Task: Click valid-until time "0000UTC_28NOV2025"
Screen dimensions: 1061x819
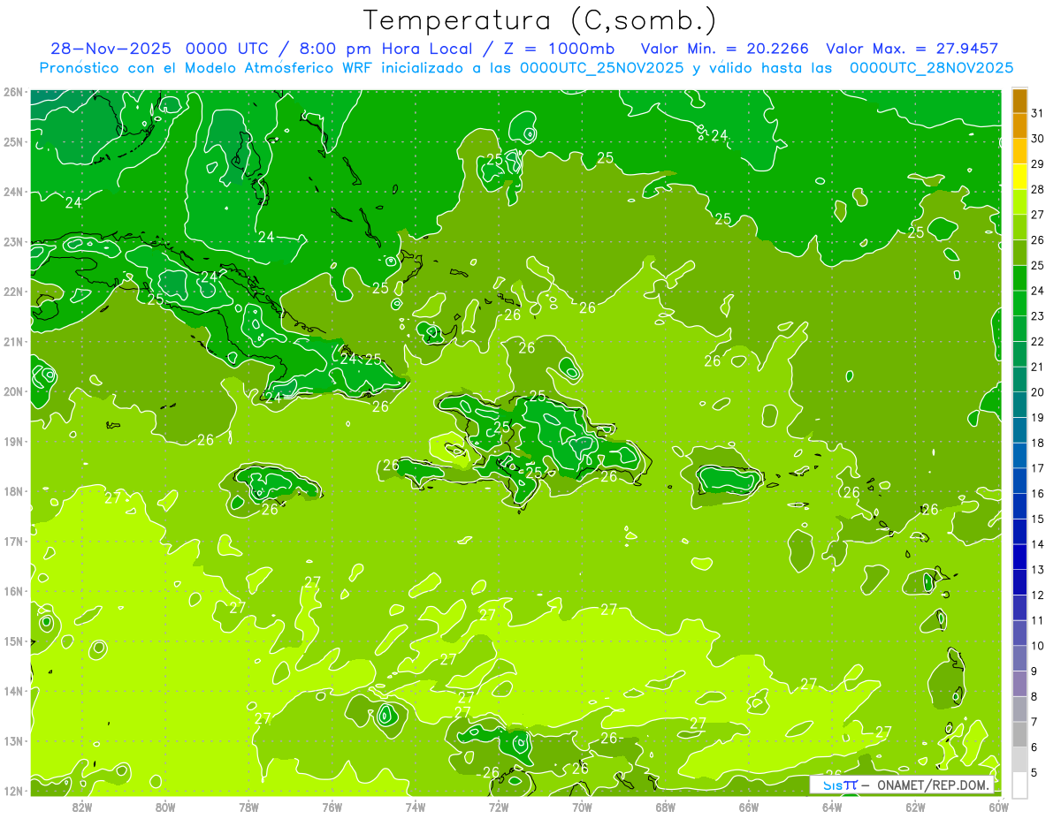Action: pos(931,68)
